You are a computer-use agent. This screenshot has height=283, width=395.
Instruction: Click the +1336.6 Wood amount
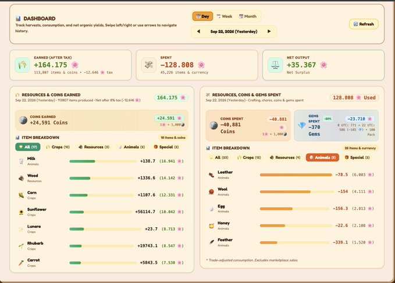(147, 178)
